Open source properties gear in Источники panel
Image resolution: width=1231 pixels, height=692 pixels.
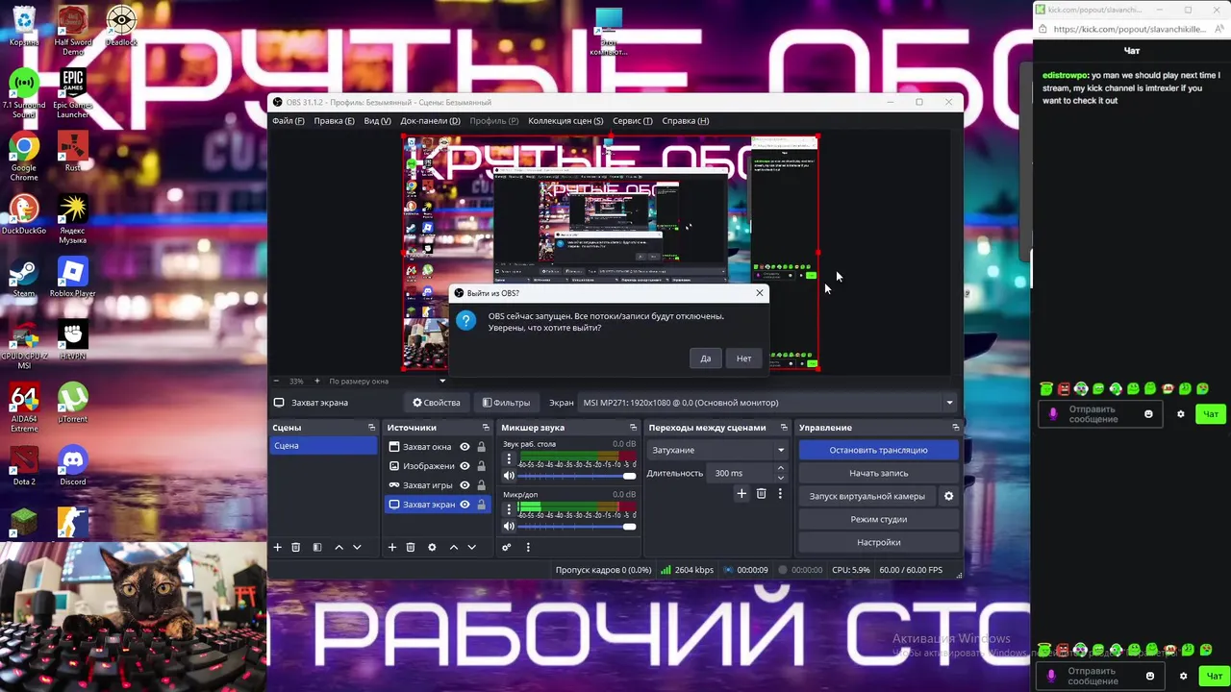[432, 547]
